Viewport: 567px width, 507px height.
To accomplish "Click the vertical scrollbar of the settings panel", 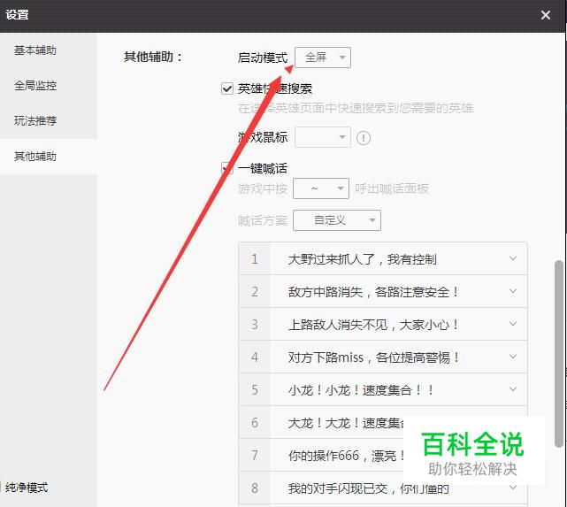I will point(559,354).
